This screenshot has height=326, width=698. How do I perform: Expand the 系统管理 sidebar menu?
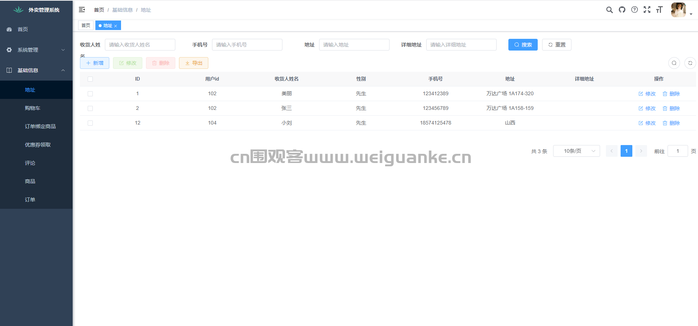[36, 50]
